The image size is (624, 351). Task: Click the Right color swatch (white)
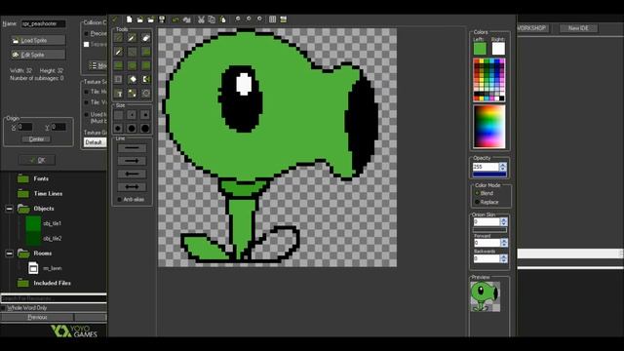[498, 49]
